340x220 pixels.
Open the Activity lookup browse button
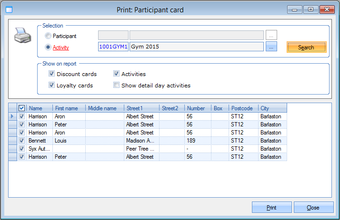click(271, 47)
